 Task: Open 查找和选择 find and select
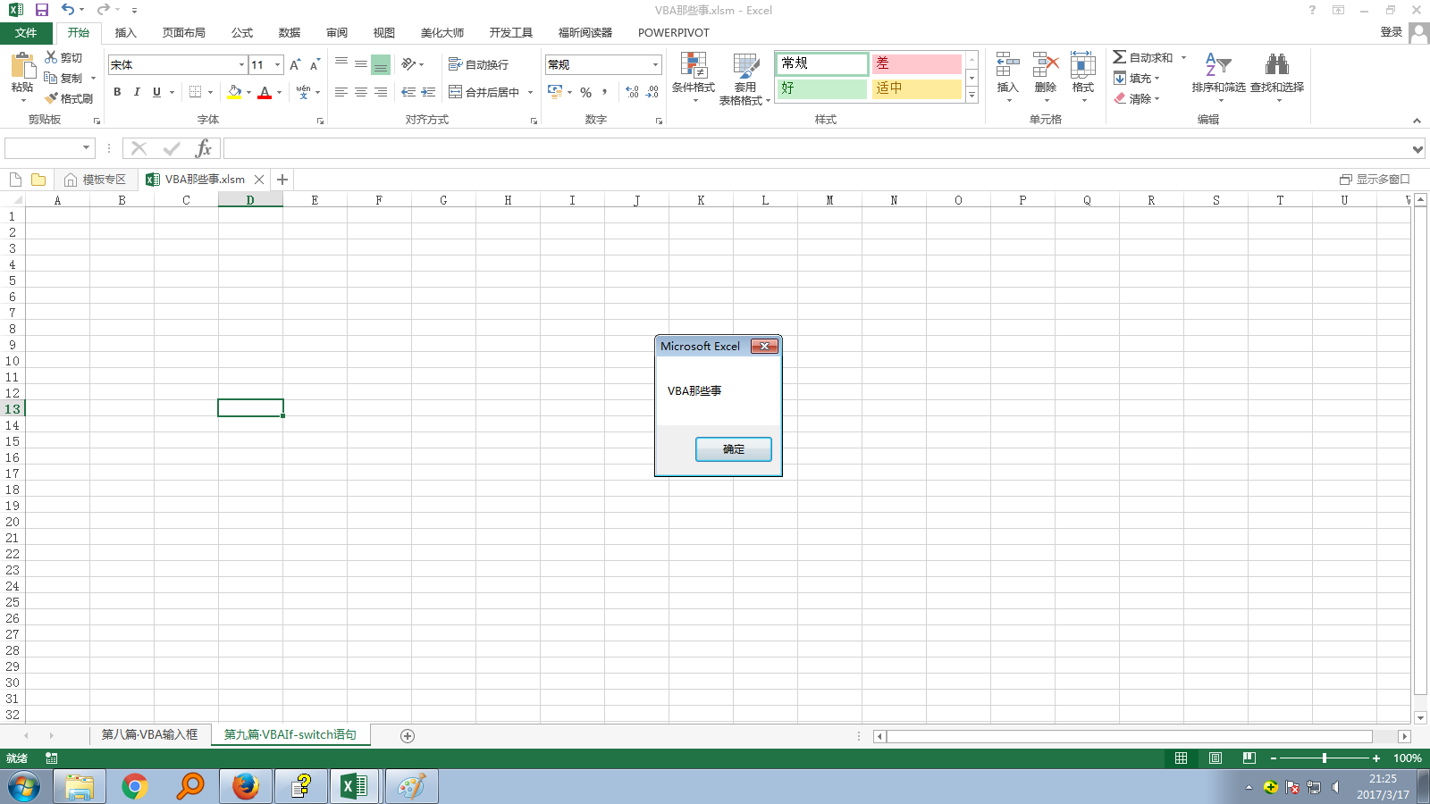[1277, 76]
